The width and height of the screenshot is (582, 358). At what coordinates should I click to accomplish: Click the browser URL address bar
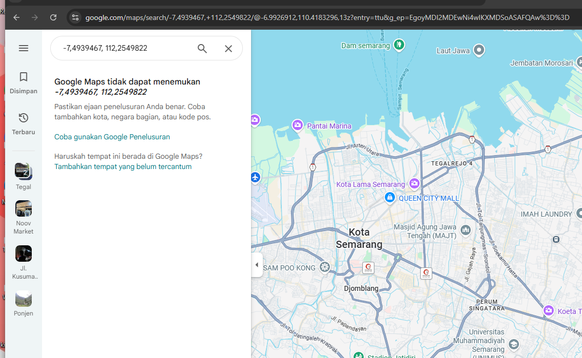pos(327,17)
